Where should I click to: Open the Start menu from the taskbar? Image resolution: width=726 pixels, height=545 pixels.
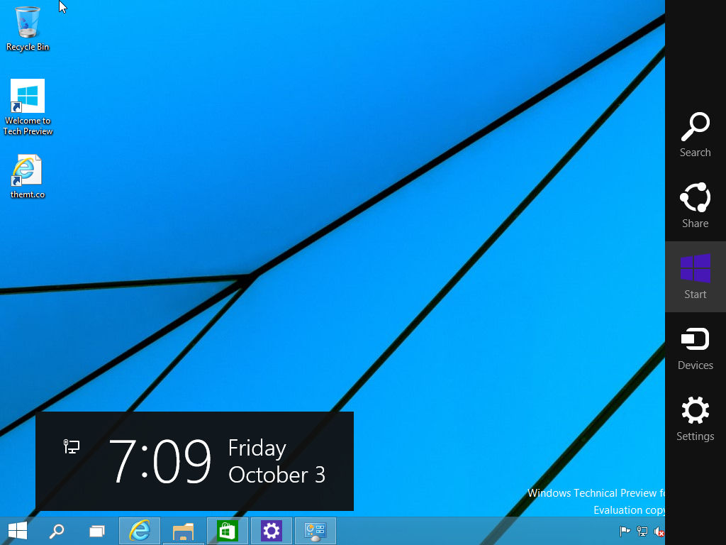[17, 530]
